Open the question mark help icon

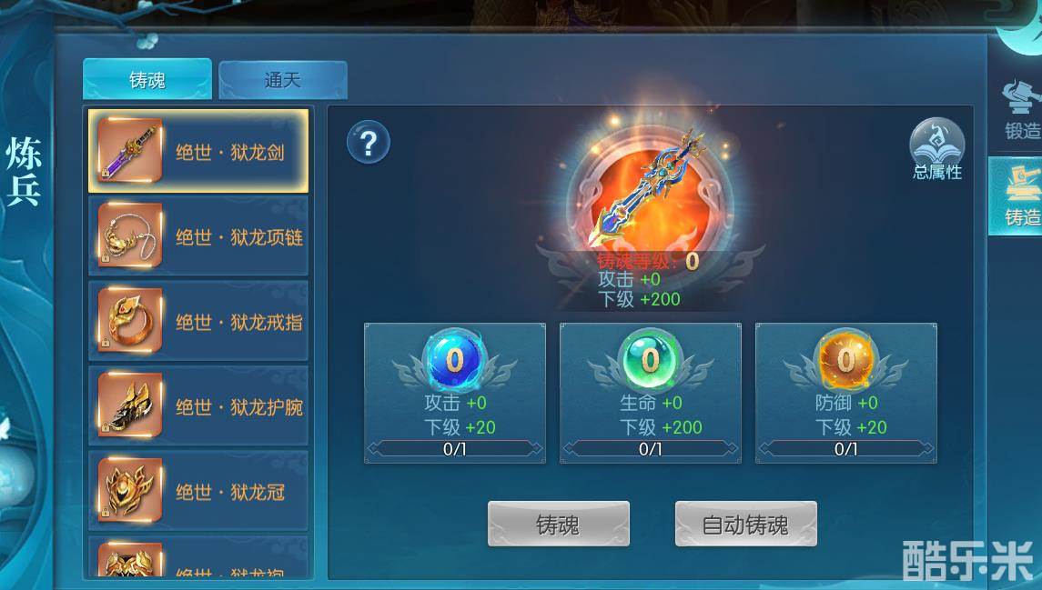tap(369, 143)
